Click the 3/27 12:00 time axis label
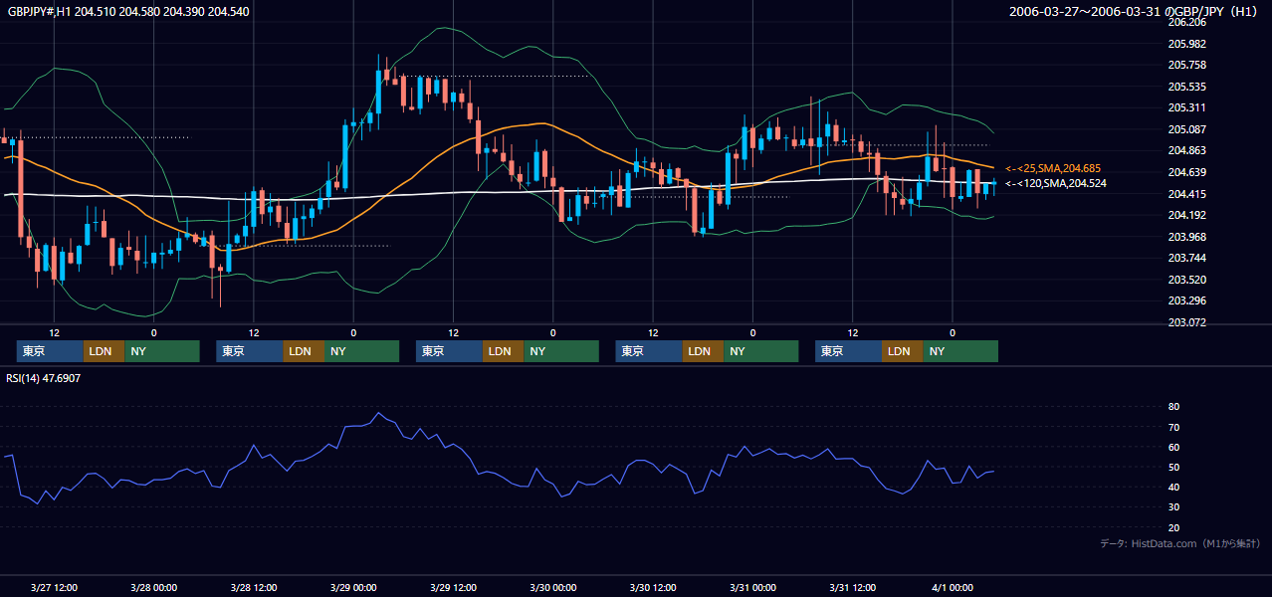 [x=55, y=587]
